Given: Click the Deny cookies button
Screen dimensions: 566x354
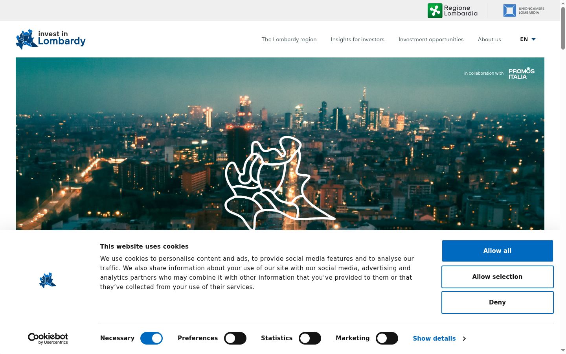Looking at the screenshot, I should (498, 302).
